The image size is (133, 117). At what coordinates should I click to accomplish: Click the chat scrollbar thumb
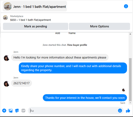point(130,79)
